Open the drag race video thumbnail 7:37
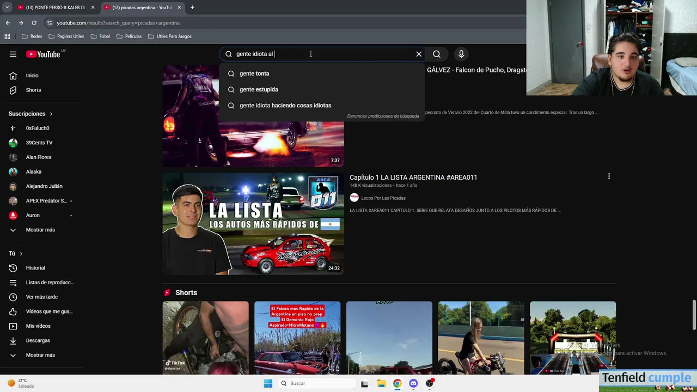Image resolution: width=697 pixels, height=392 pixels. (253, 116)
